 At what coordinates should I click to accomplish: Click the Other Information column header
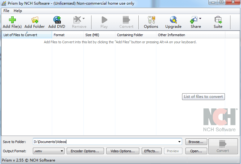pyautogui.click(x=190, y=35)
